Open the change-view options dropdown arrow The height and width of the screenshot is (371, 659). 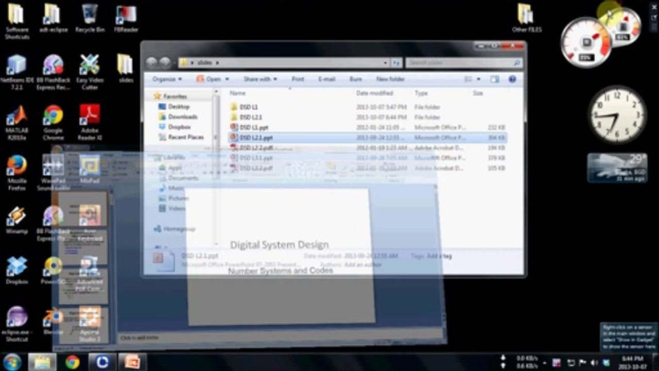point(479,79)
